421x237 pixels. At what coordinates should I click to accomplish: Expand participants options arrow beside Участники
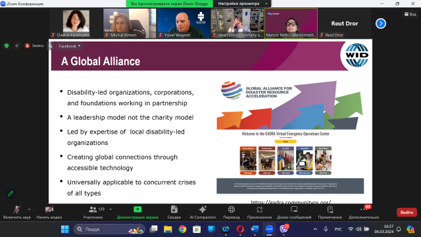[x=111, y=209]
